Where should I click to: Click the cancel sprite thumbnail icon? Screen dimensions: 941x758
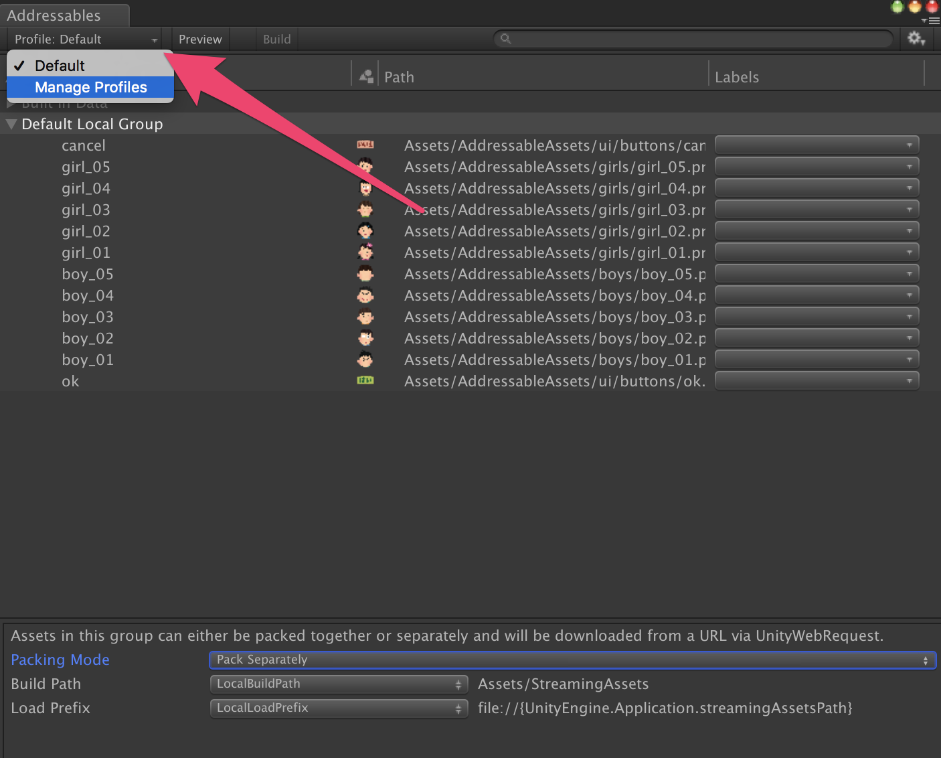click(365, 145)
